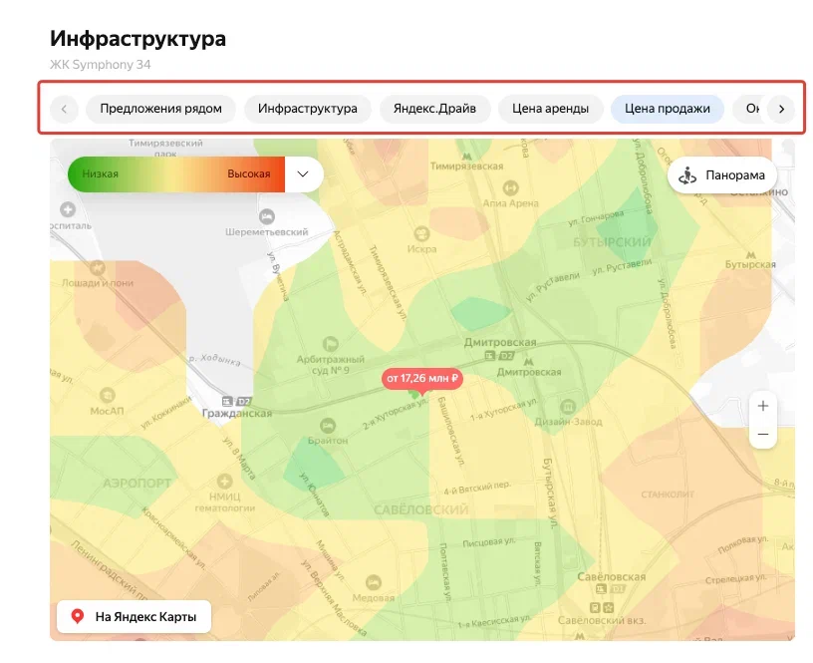The image size is (813, 663).
Task: Click the Дмитровская D2 station icon
Action: point(499,355)
